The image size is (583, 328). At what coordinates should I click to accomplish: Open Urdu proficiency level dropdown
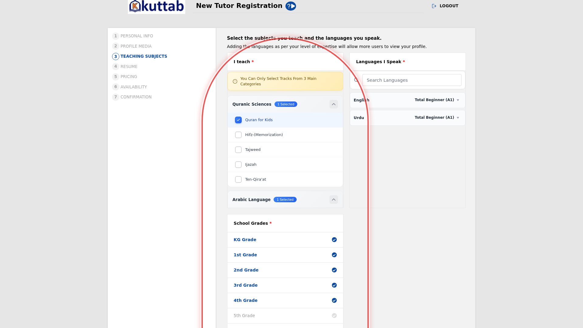coord(437,118)
